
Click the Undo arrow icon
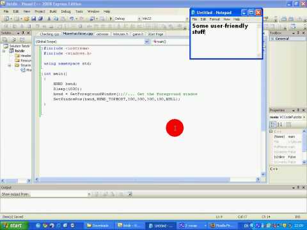[x=72, y=19]
